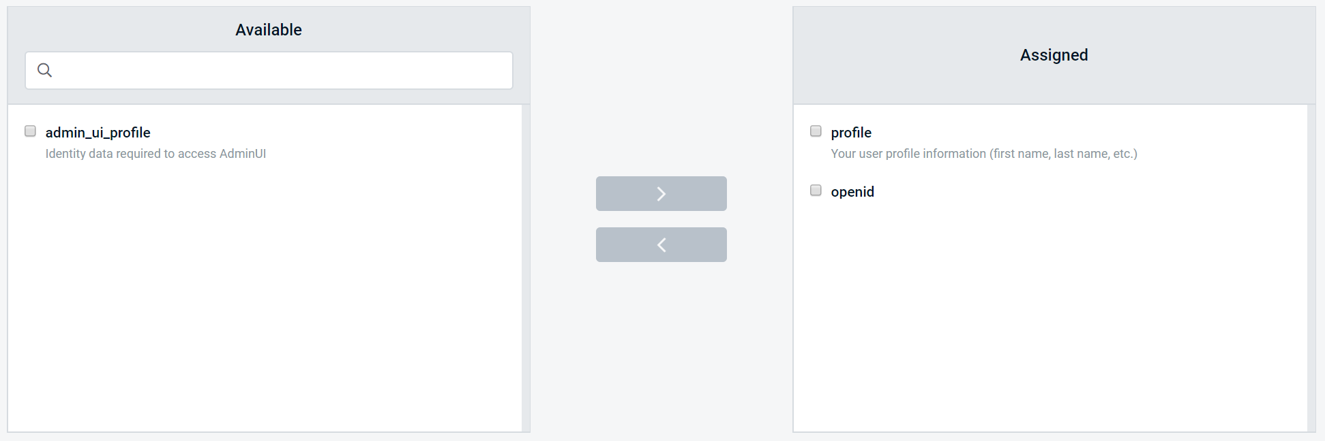Click the search magnifier icon

point(45,69)
